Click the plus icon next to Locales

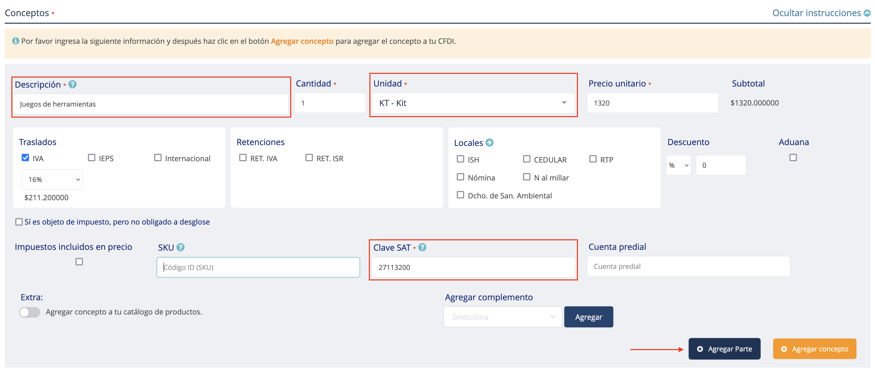tap(490, 142)
